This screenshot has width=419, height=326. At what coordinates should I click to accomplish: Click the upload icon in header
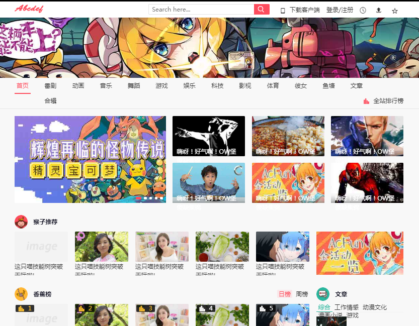379,10
